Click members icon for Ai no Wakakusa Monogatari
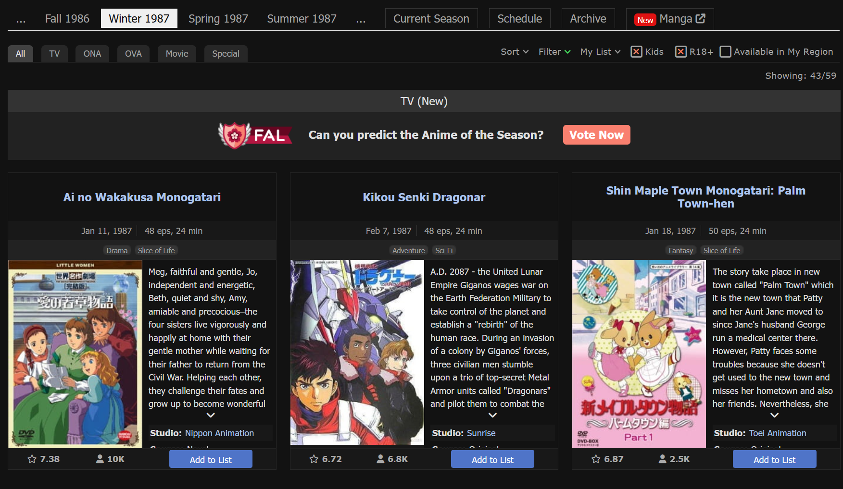Viewport: 843px width, 489px height. tap(100, 459)
